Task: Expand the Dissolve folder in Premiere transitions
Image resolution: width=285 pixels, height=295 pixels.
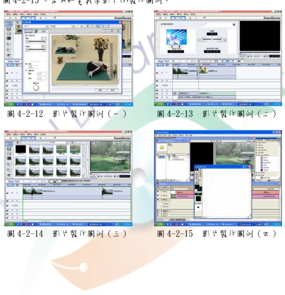Action: [257, 142]
